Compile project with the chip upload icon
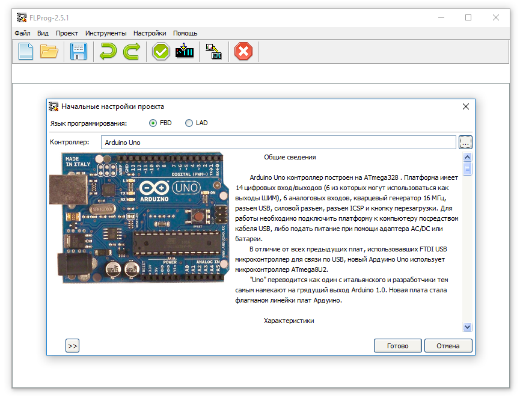 (x=185, y=51)
